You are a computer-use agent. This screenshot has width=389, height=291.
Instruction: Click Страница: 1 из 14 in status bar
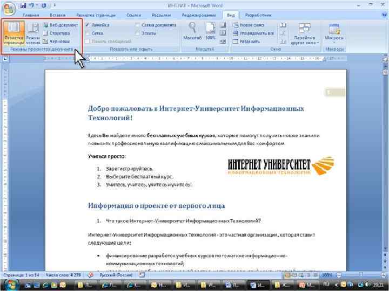click(21, 275)
